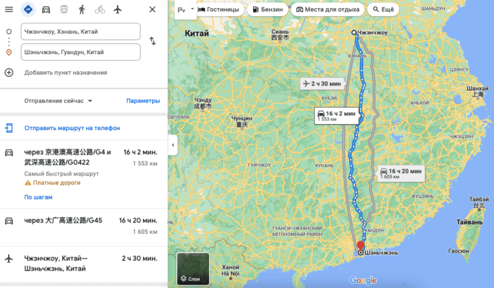Collapse the side panel with arrow
Image resolution: width=494 pixels, height=288 pixels.
click(172, 145)
